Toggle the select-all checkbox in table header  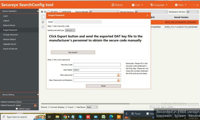(44, 17)
